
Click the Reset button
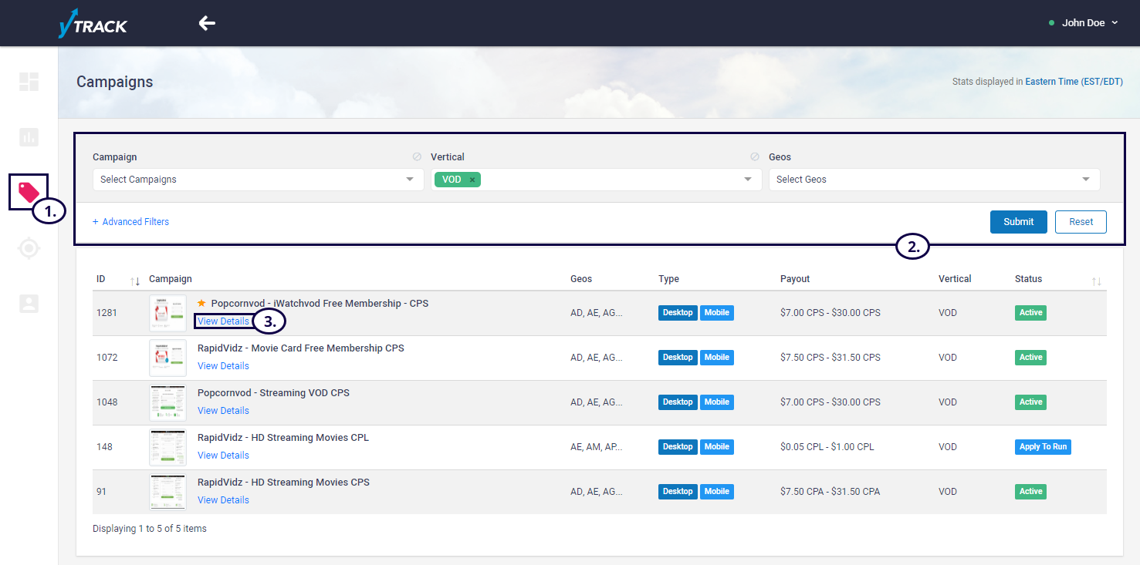pos(1081,222)
